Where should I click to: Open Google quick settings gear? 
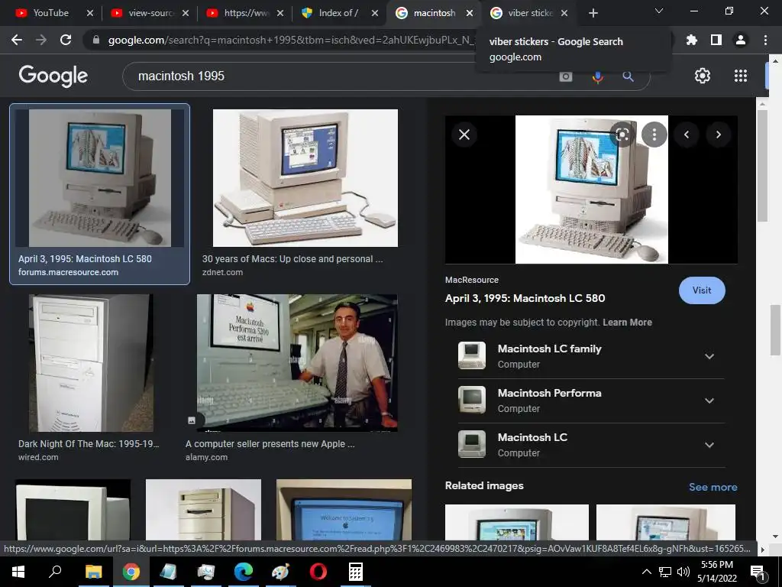[703, 76]
